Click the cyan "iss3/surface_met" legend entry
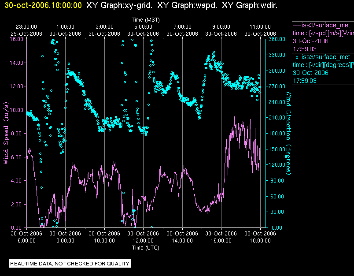The width and height of the screenshot is (354, 276). pyautogui.click(x=326, y=57)
